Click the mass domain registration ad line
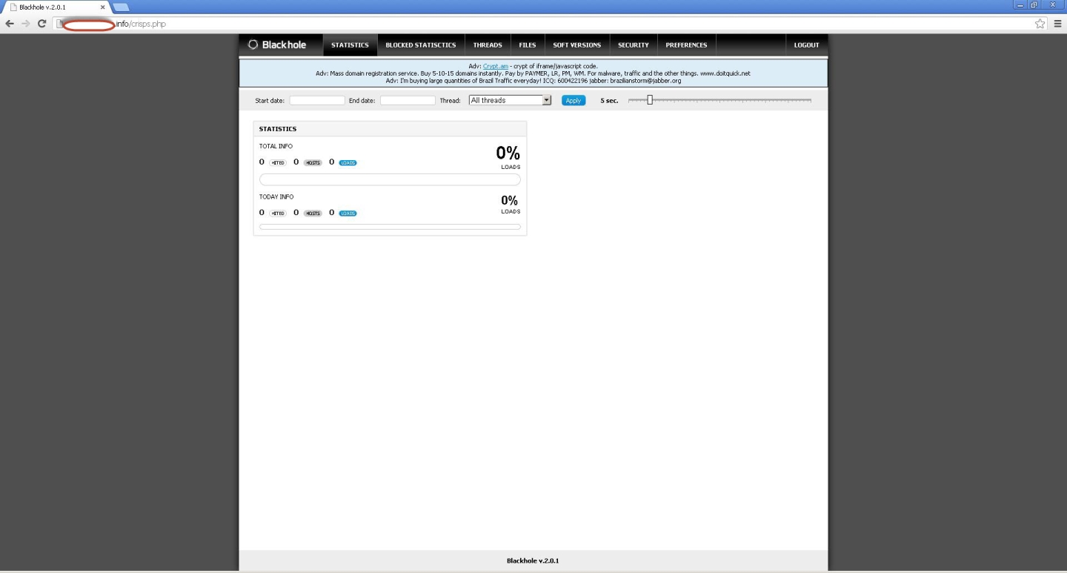Image resolution: width=1067 pixels, height=573 pixels. [x=533, y=73]
